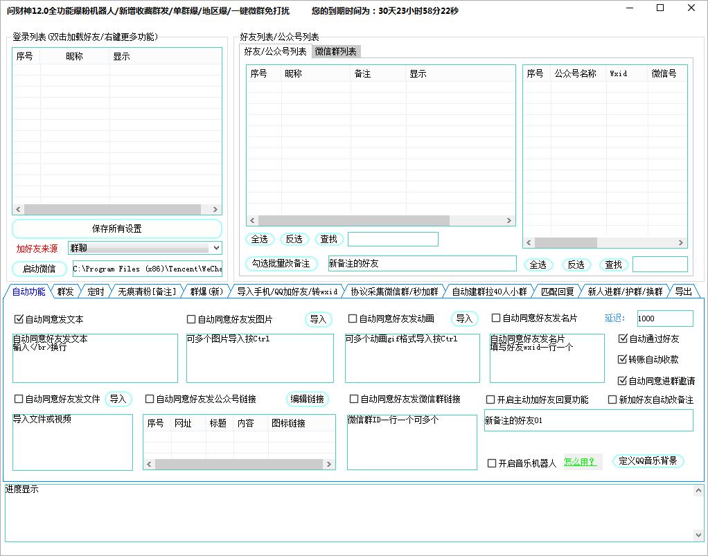The width and height of the screenshot is (708, 556).
Task: Click 编辑链接 for 公众号 links
Action: [308, 399]
